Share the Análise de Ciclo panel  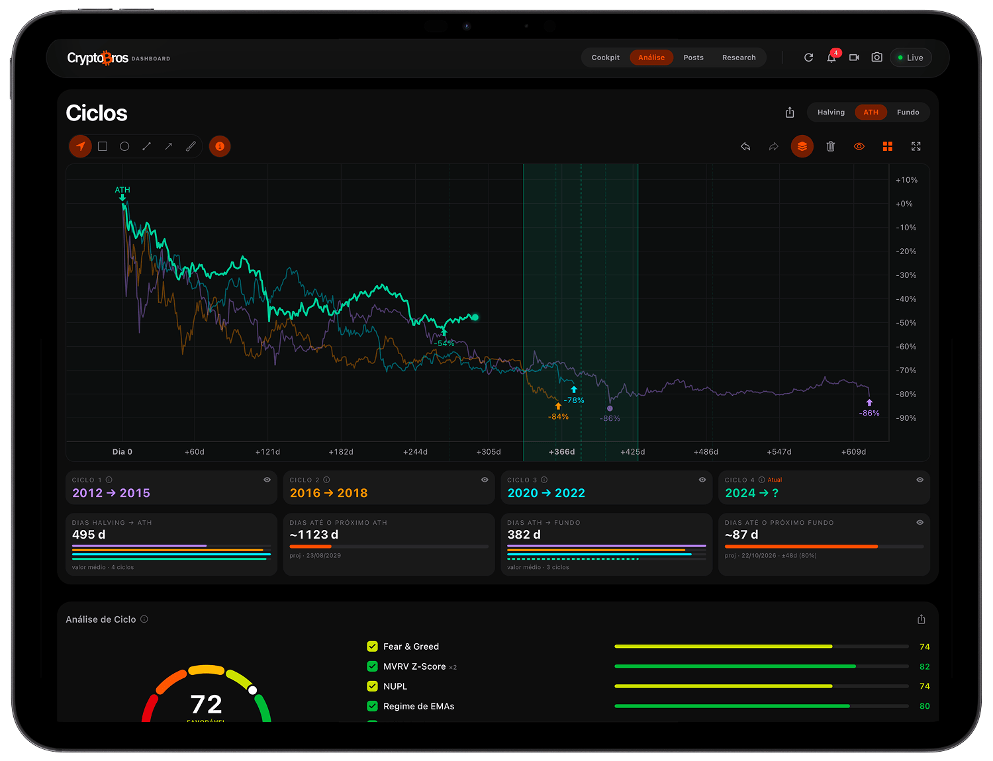tap(922, 619)
